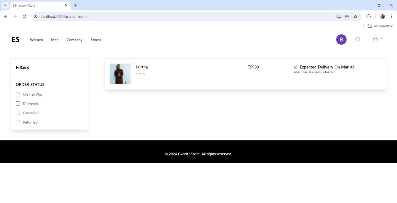
Task: Check the Returned filter
Action: point(18,122)
